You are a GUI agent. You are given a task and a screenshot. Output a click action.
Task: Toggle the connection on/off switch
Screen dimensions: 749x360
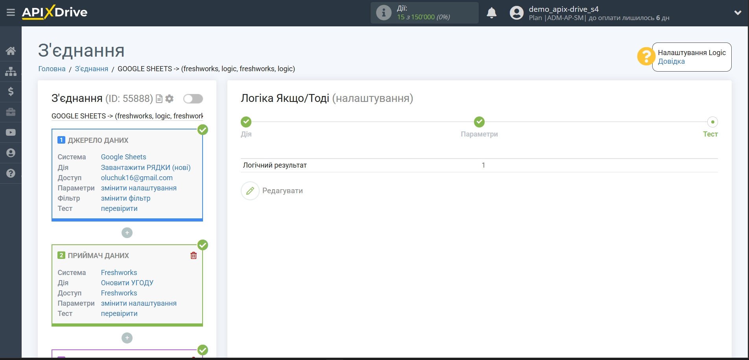[193, 99]
